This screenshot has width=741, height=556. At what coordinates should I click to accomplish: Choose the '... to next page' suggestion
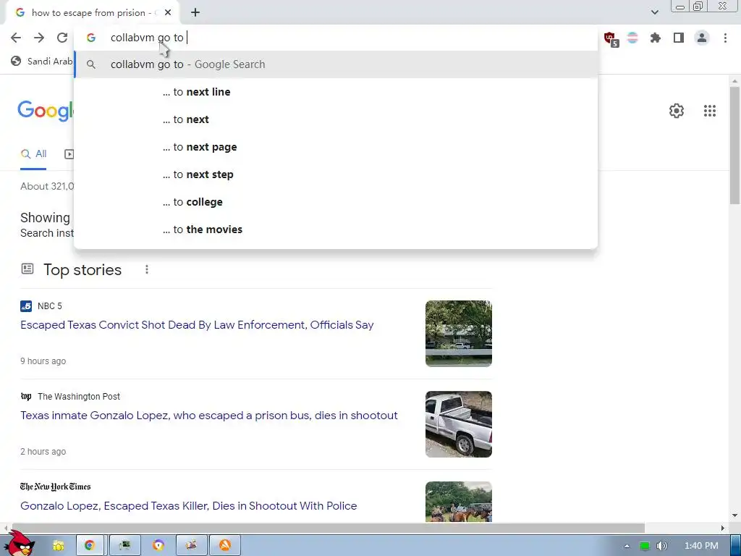pyautogui.click(x=336, y=147)
